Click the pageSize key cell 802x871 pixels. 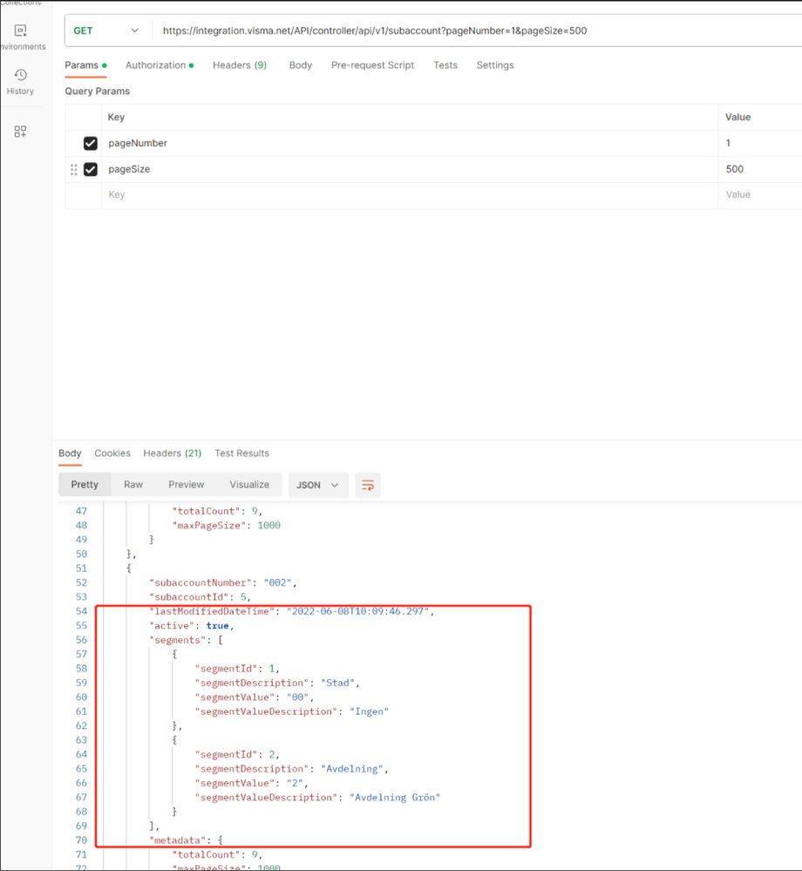pyautogui.click(x=410, y=169)
